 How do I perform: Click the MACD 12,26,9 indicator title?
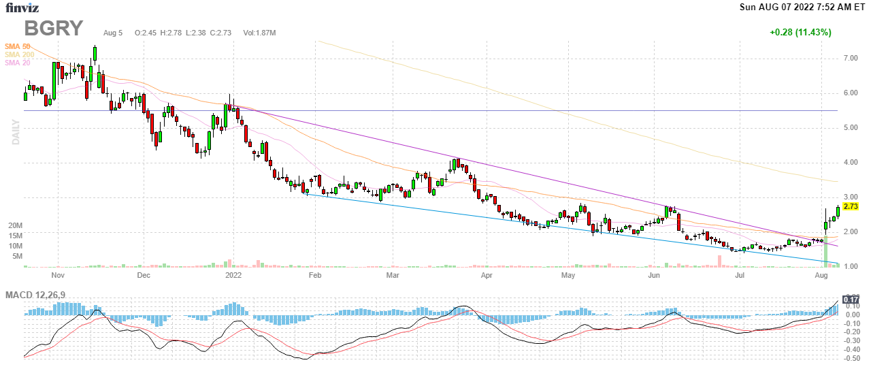38,295
